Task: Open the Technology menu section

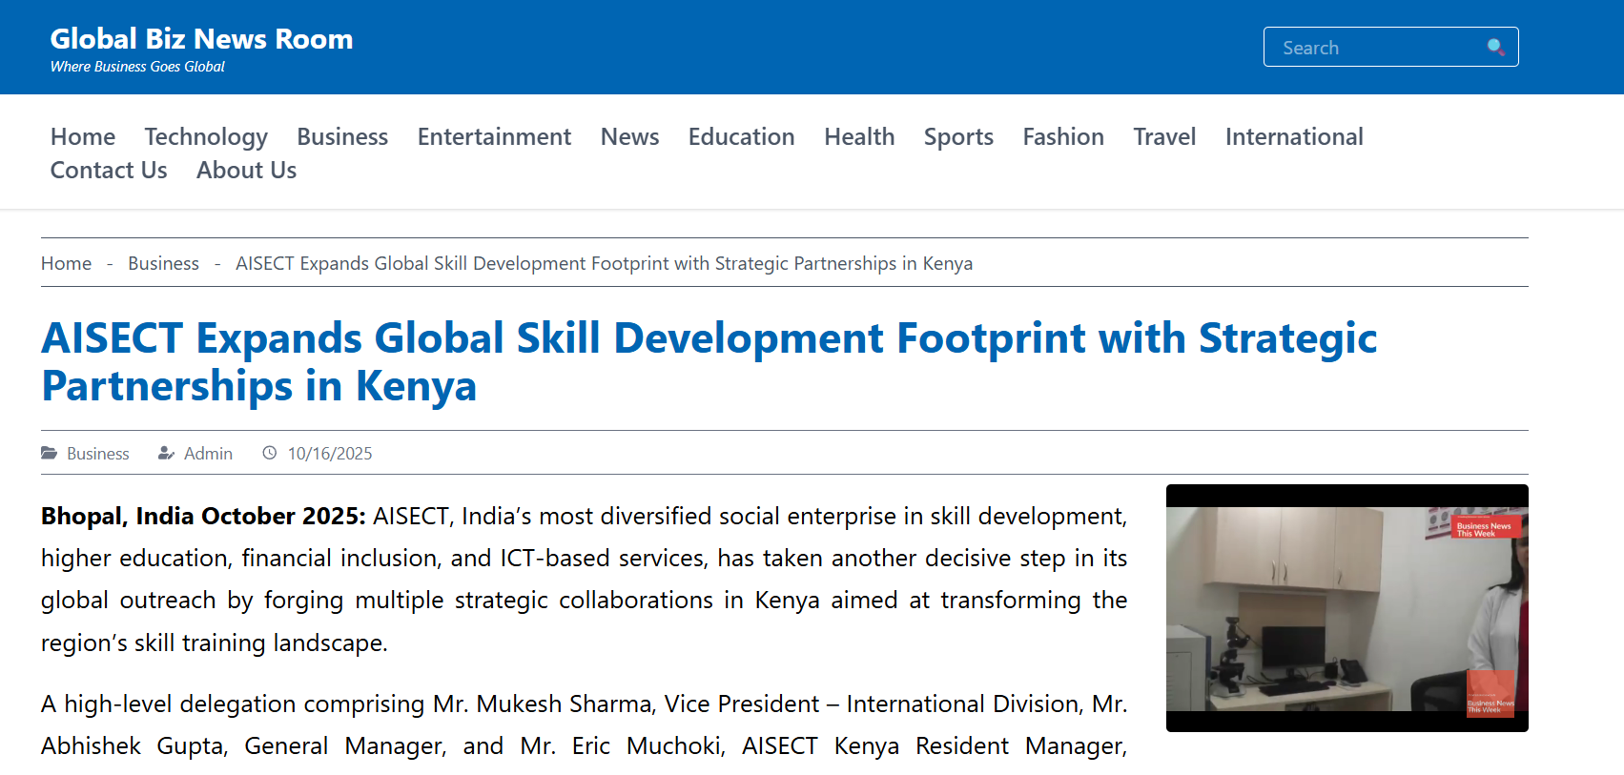Action: click(206, 137)
